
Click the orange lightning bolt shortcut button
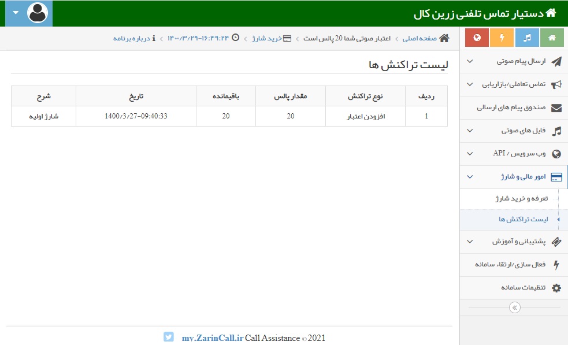pyautogui.click(x=502, y=38)
